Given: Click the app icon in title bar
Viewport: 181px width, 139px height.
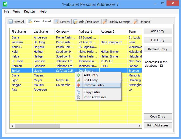Looking at the screenshot, I should tap(4, 4).
